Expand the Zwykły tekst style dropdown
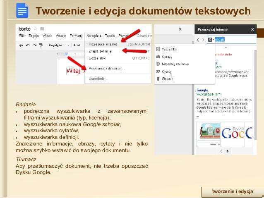Screen dimensions: 264x198 point(59,45)
